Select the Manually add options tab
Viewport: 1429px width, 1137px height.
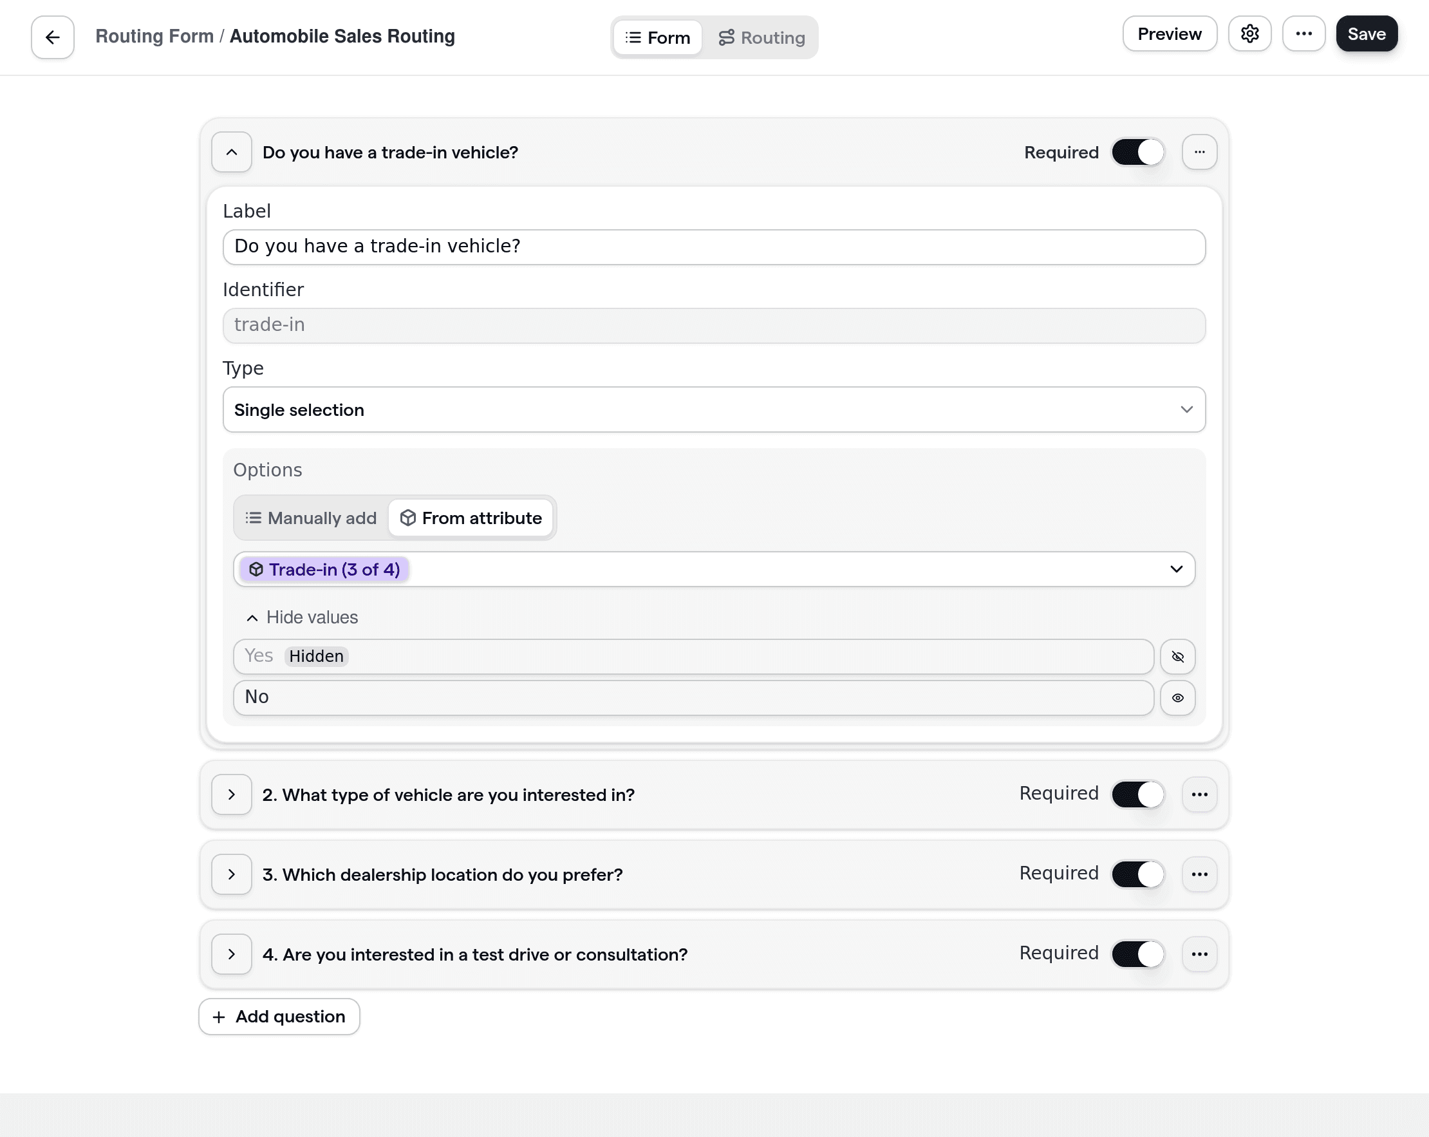click(309, 518)
